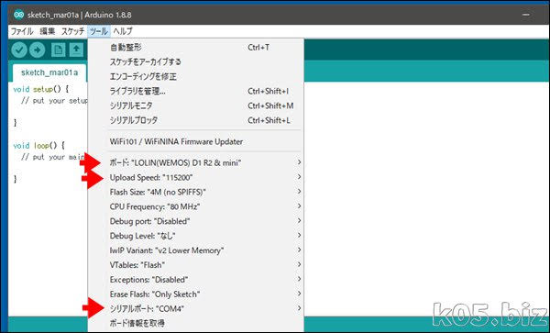550x333 pixels.
Task: Open the スケッチ menu
Action: pyautogui.click(x=72, y=31)
